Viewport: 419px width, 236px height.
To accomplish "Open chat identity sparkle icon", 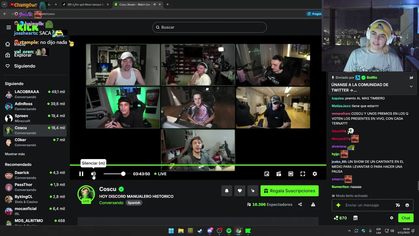I will [x=338, y=205].
